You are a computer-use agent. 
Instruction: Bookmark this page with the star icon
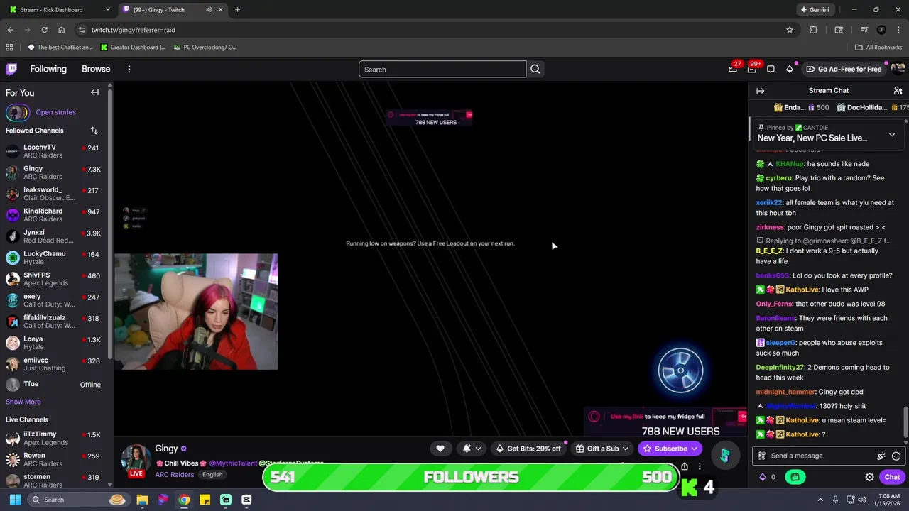[x=790, y=30]
